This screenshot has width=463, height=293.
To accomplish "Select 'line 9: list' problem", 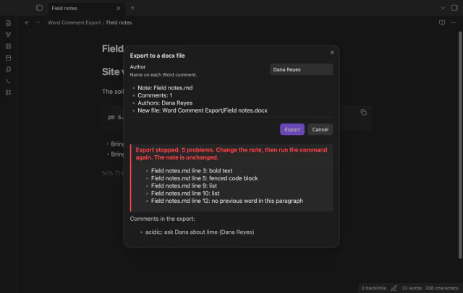I will (184, 185).
